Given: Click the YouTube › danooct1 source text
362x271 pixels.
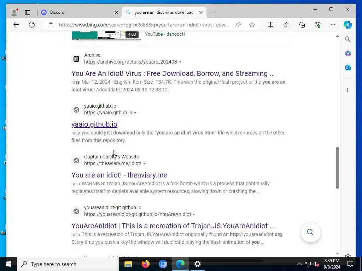Looking at the screenshot, I should [x=165, y=34].
